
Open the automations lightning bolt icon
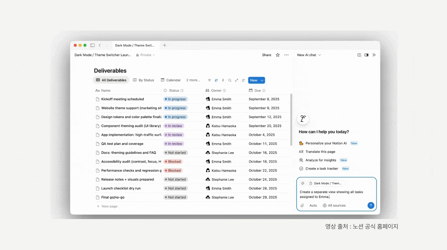223,80
